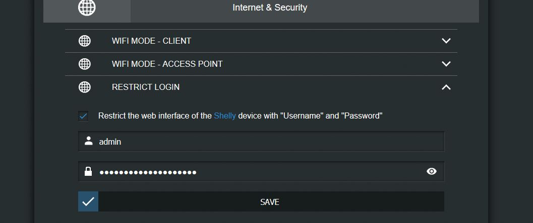Click the Internet & Security globe icon
This screenshot has width=533, height=223.
(87, 8)
